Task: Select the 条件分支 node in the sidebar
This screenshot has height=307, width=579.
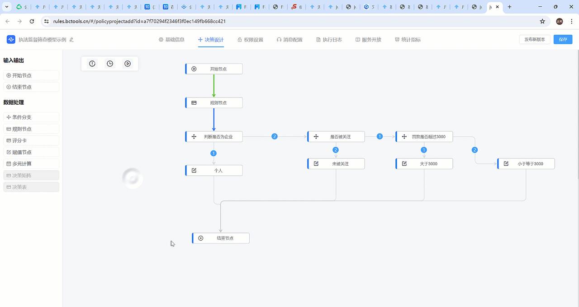Action: tap(31, 117)
